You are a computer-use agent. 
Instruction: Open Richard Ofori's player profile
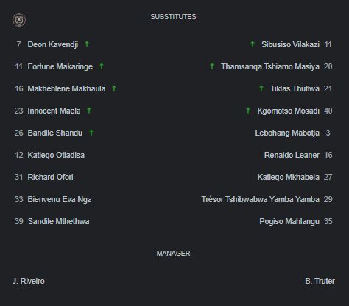click(x=50, y=177)
